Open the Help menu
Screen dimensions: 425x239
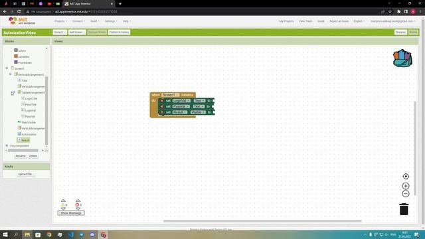coord(127,21)
